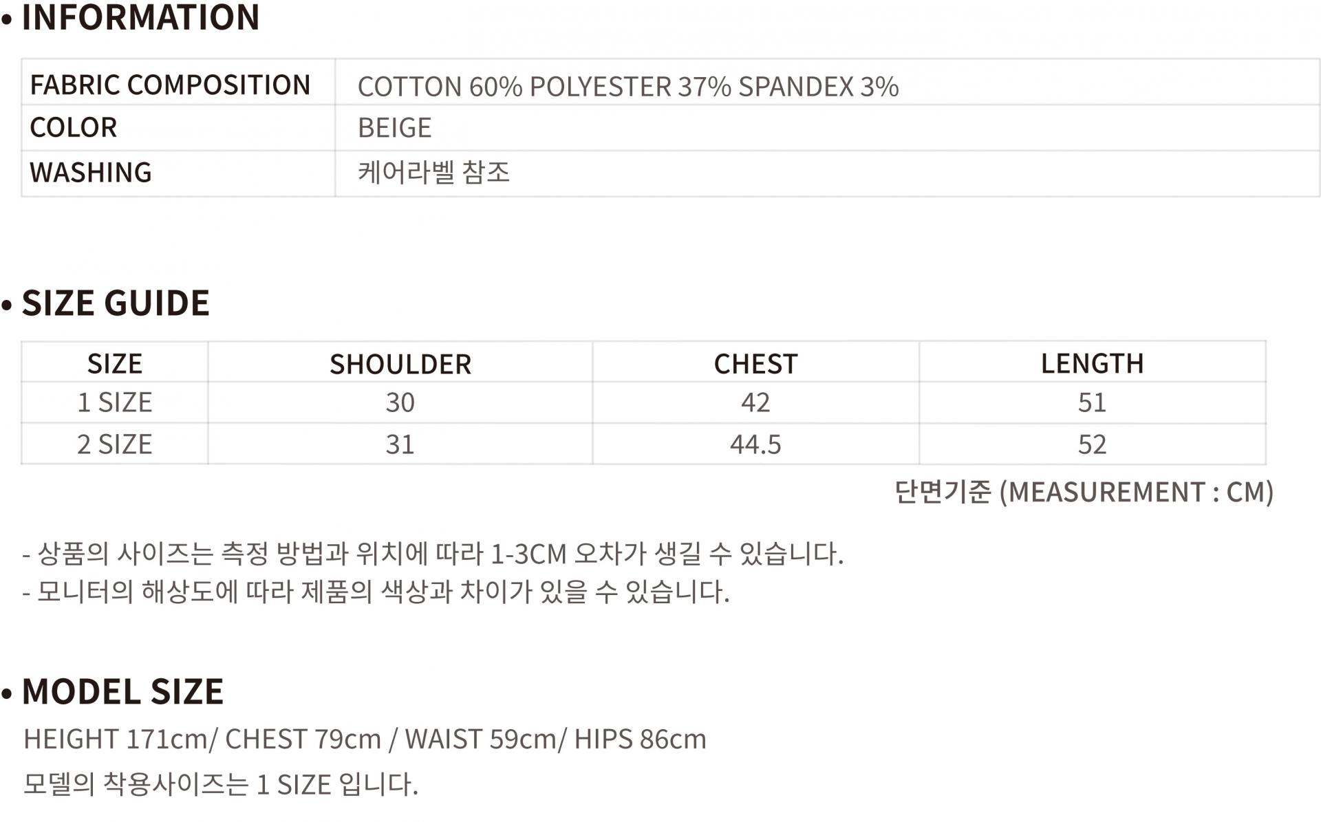Click the 1-3CM measurement error notice

click(433, 554)
